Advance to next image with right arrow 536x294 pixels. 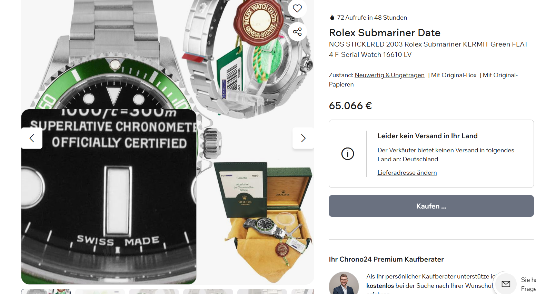tap(303, 138)
